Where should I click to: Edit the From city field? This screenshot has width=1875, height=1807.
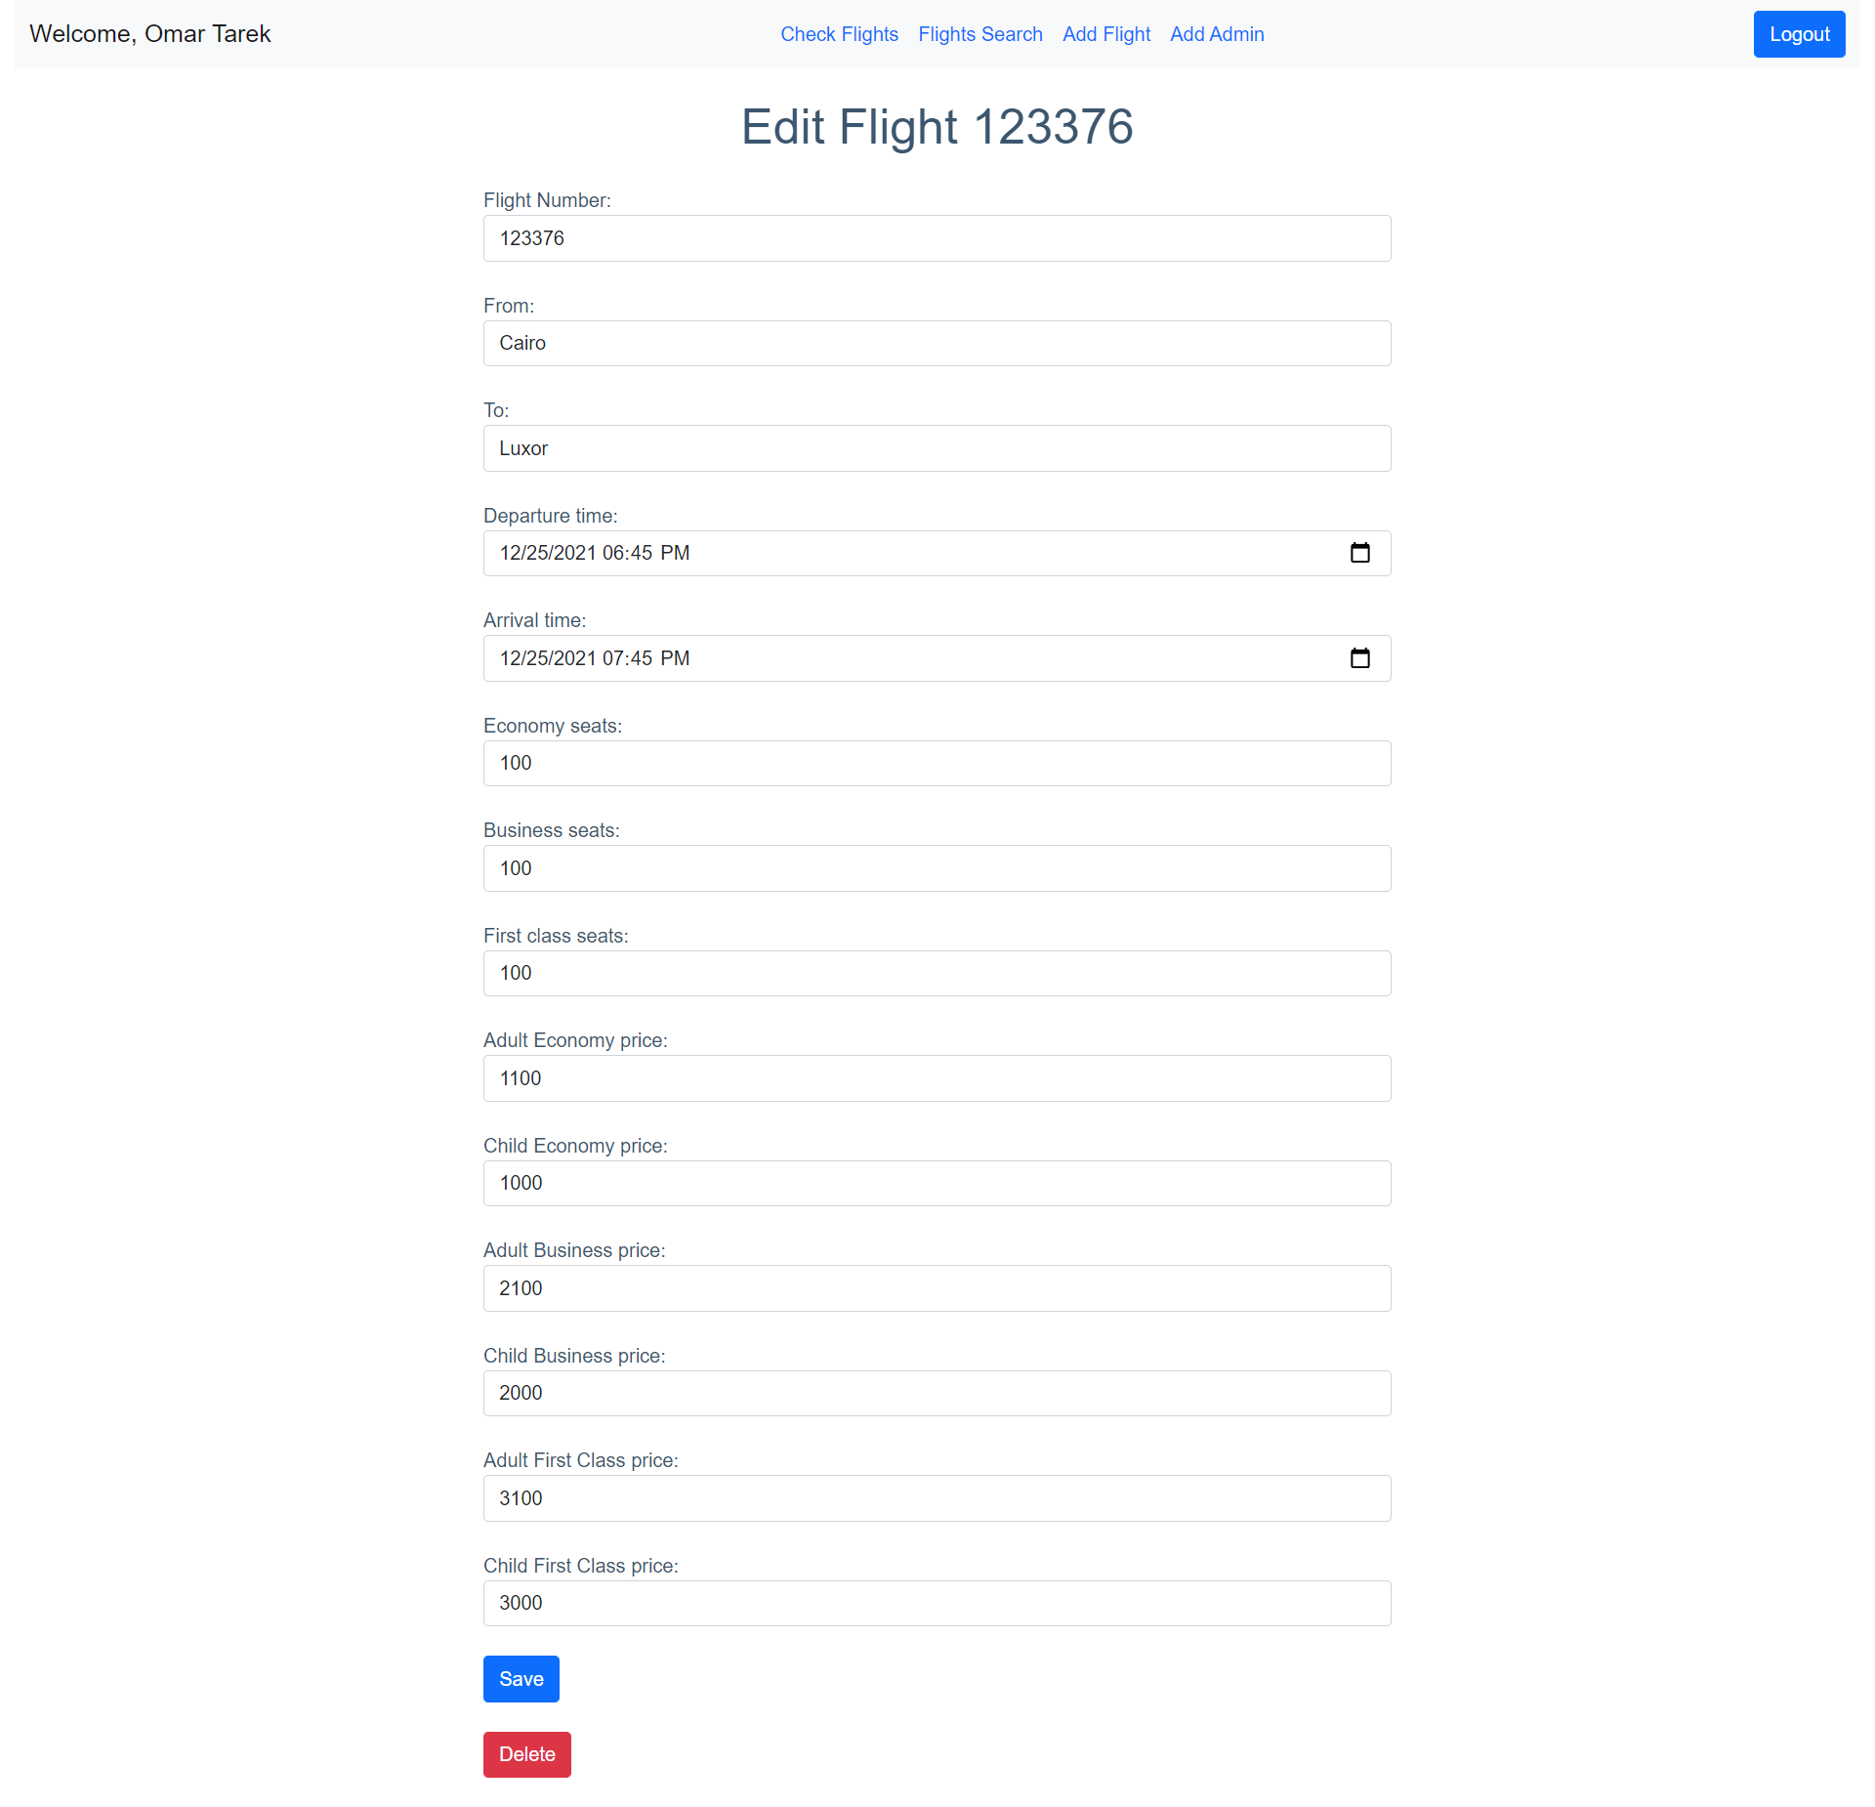tap(936, 343)
